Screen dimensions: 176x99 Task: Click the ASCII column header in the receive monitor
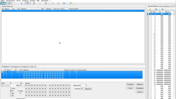(x=64, y=9)
